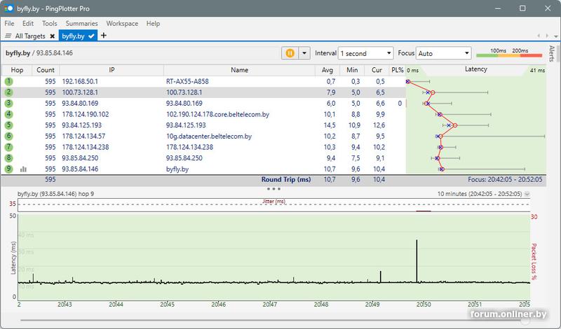561x329 pixels.
Task: Select the green hop 5 indicator
Action: click(x=8, y=125)
